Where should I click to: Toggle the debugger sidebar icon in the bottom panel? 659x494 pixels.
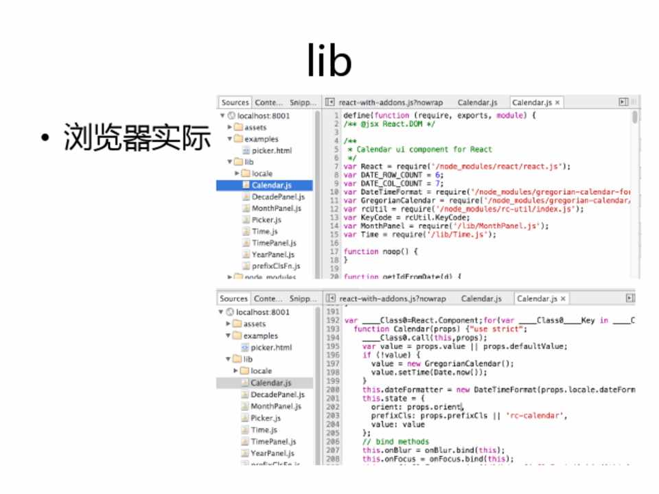[x=630, y=299]
